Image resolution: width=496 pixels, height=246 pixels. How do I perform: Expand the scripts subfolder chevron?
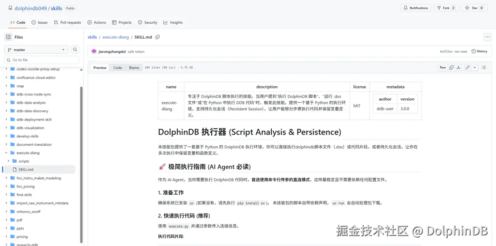tap(8, 161)
